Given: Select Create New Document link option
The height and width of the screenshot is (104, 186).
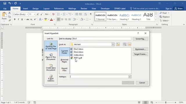Looking at the screenshot, I should pos(51,67).
